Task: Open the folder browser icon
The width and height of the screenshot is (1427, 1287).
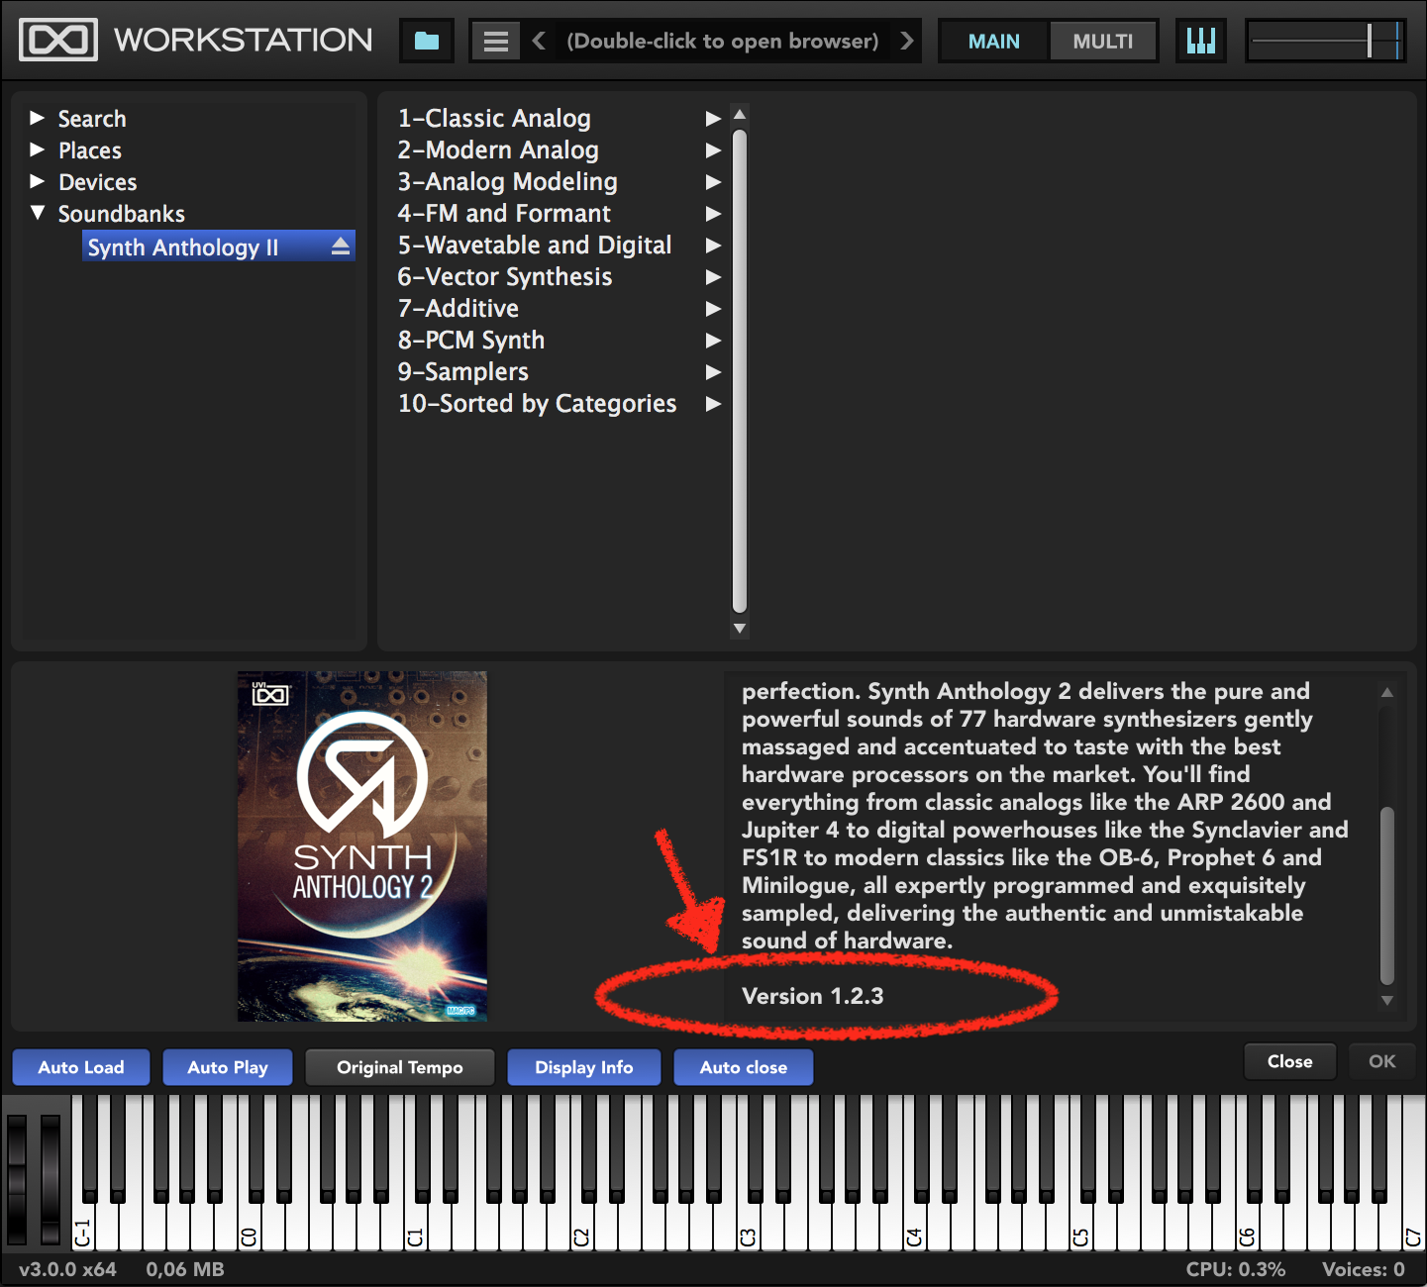Action: [427, 41]
